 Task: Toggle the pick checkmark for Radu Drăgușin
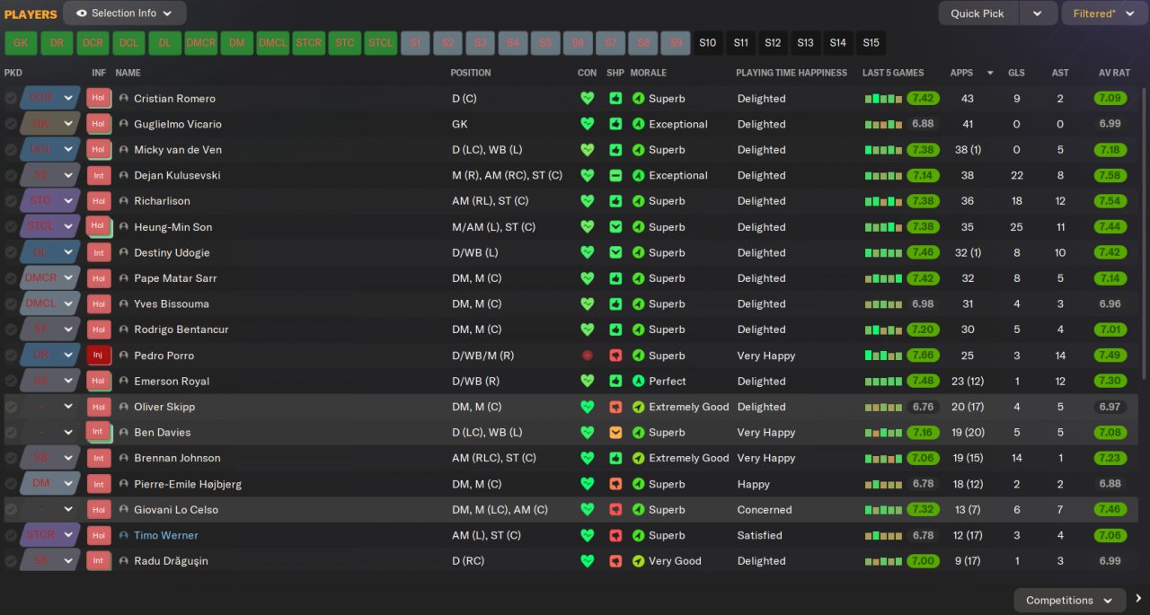11,561
